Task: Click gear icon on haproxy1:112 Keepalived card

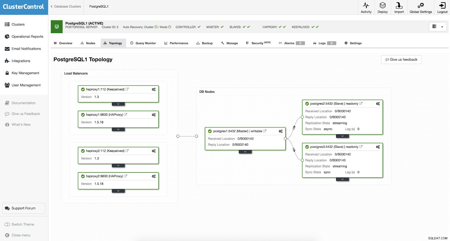Action: click(x=154, y=89)
